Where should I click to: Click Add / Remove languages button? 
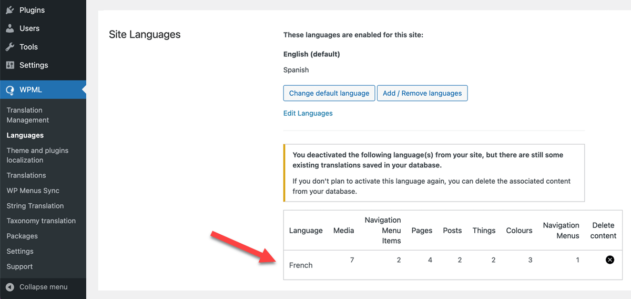coord(422,93)
